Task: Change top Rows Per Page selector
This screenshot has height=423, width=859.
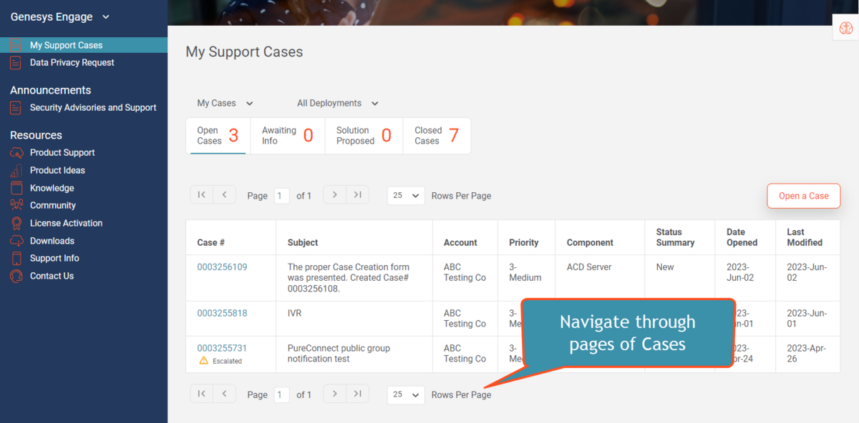Action: click(406, 196)
